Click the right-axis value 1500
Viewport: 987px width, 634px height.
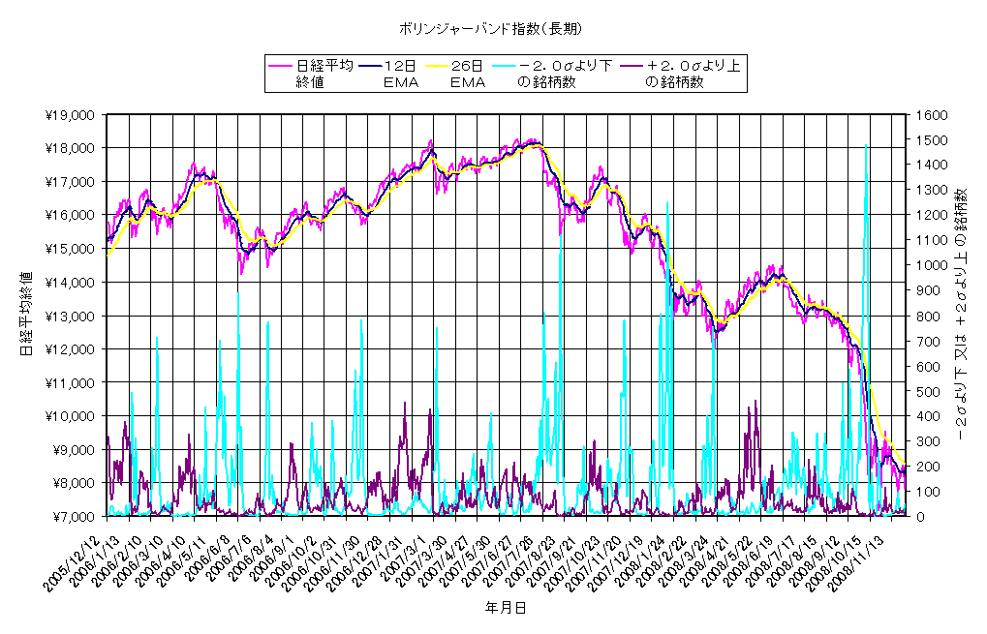[x=932, y=140]
